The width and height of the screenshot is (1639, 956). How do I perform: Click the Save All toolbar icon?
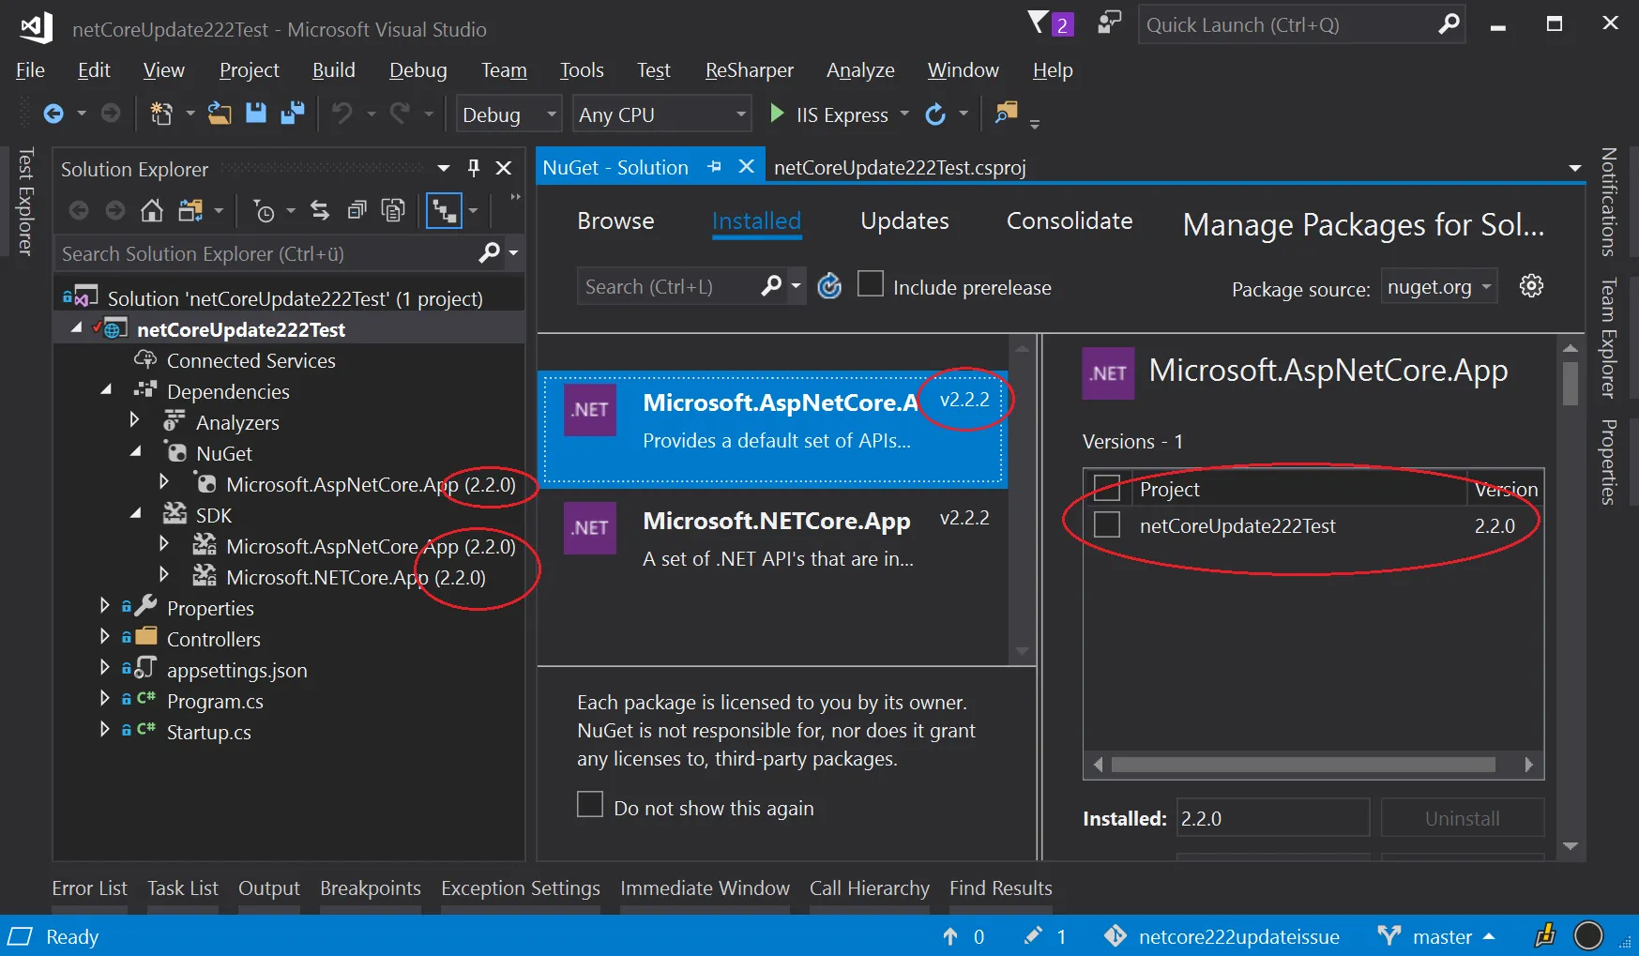pos(293,114)
